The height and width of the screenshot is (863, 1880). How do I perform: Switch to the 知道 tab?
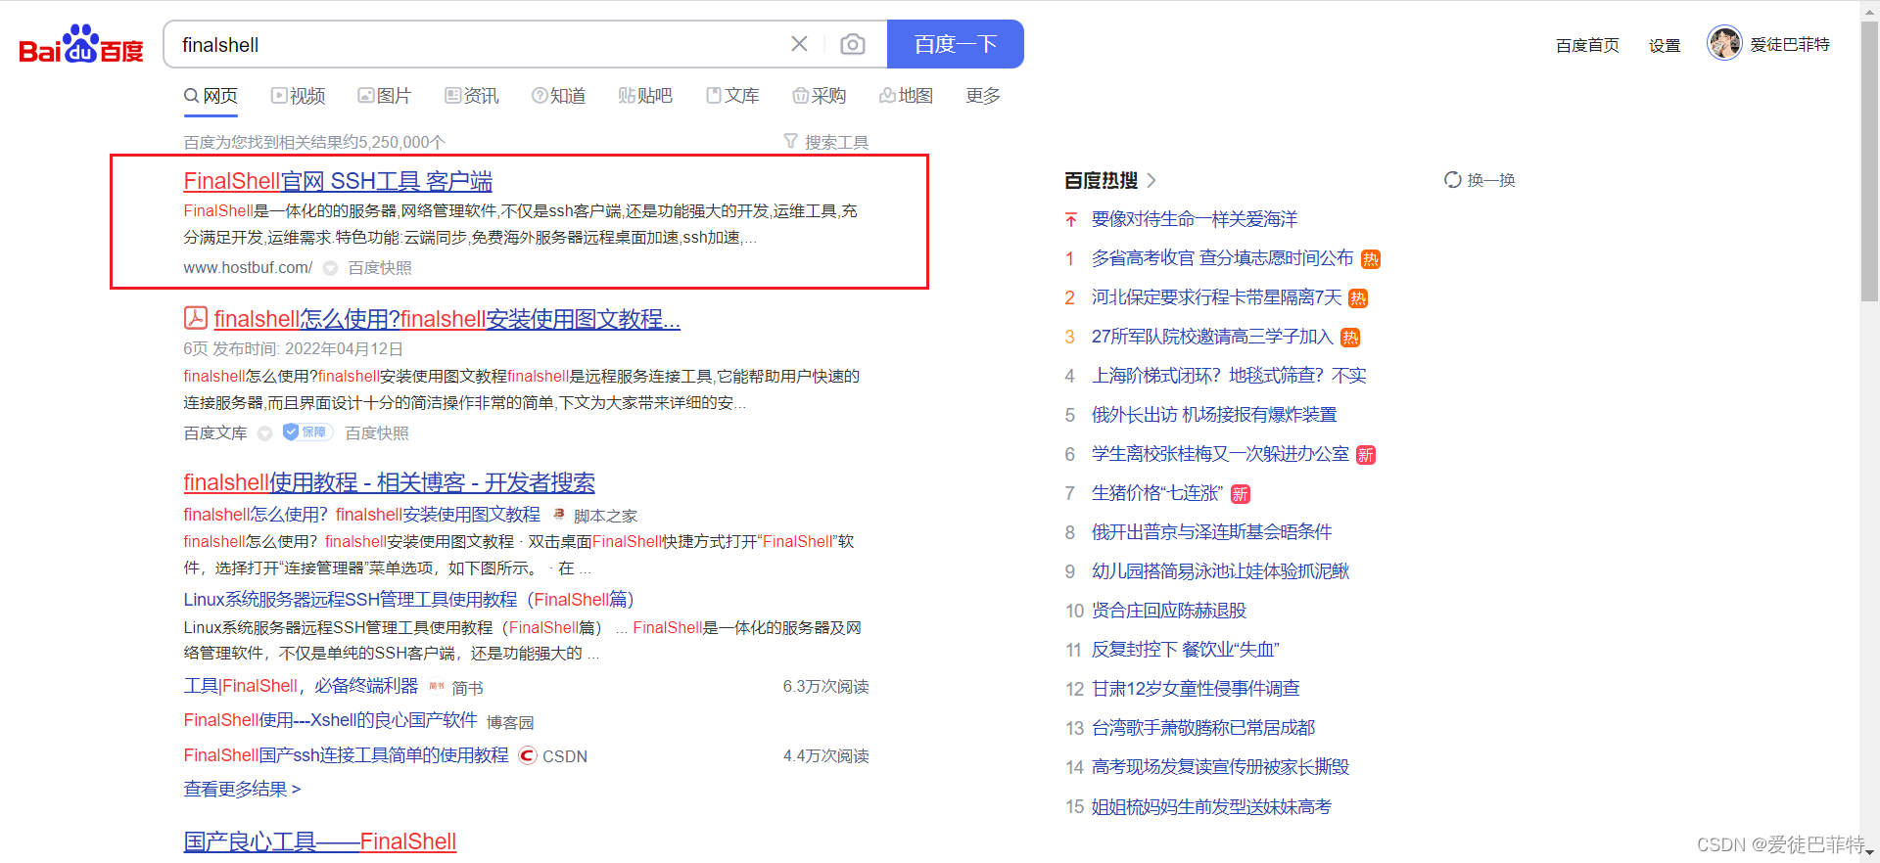[x=558, y=96]
